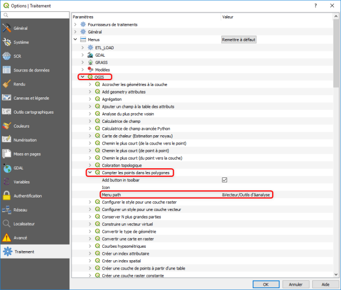Viewport: 341px width, 290px height.
Task: Collapse the Menus node
Action: point(75,39)
